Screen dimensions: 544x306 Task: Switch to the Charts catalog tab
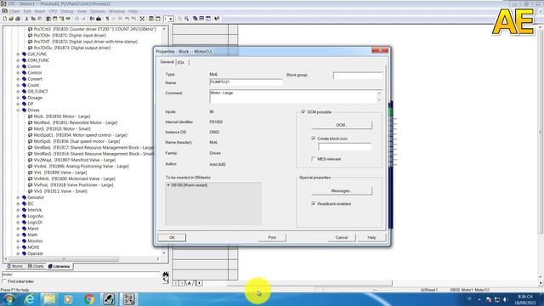[x=36, y=266]
